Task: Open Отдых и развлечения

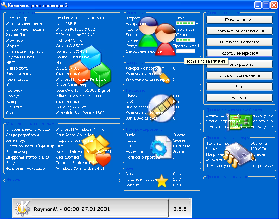Action: [239, 75]
